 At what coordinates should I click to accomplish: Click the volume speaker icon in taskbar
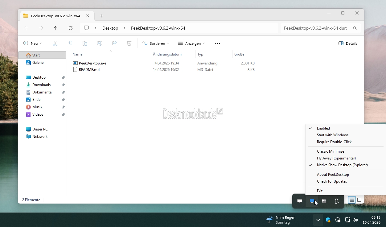pos(355,220)
